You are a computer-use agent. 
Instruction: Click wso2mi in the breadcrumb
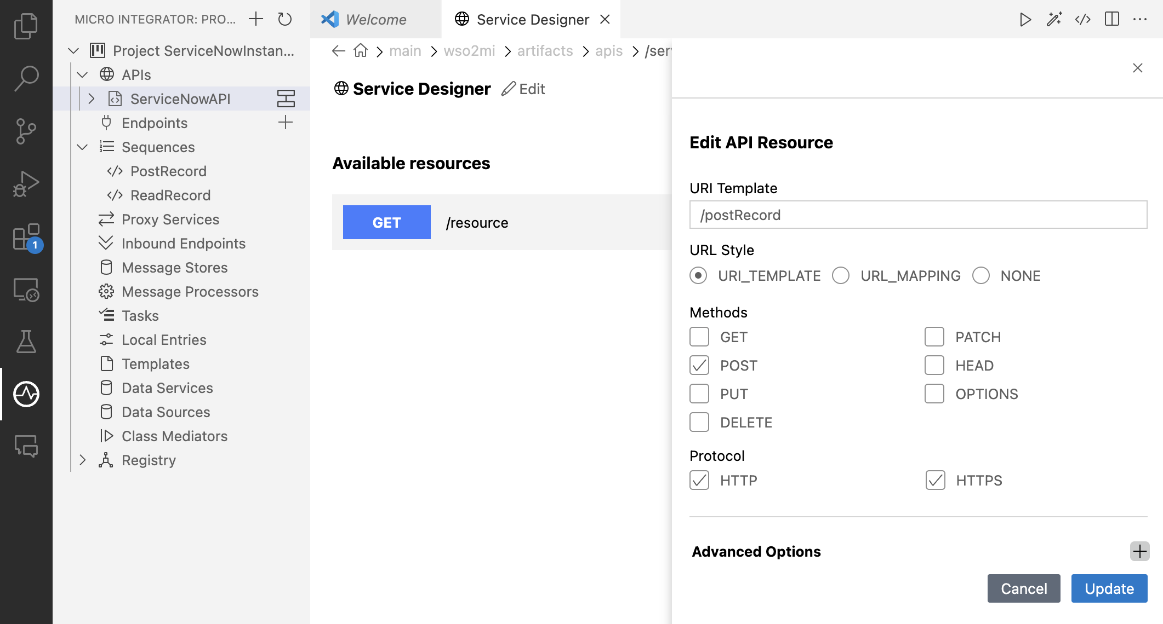click(469, 51)
